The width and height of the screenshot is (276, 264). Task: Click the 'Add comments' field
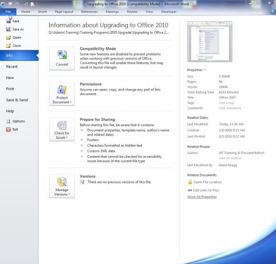coord(230,108)
